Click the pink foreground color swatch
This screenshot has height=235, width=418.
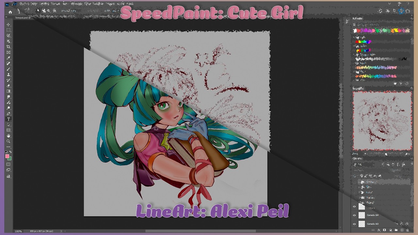pos(7,156)
